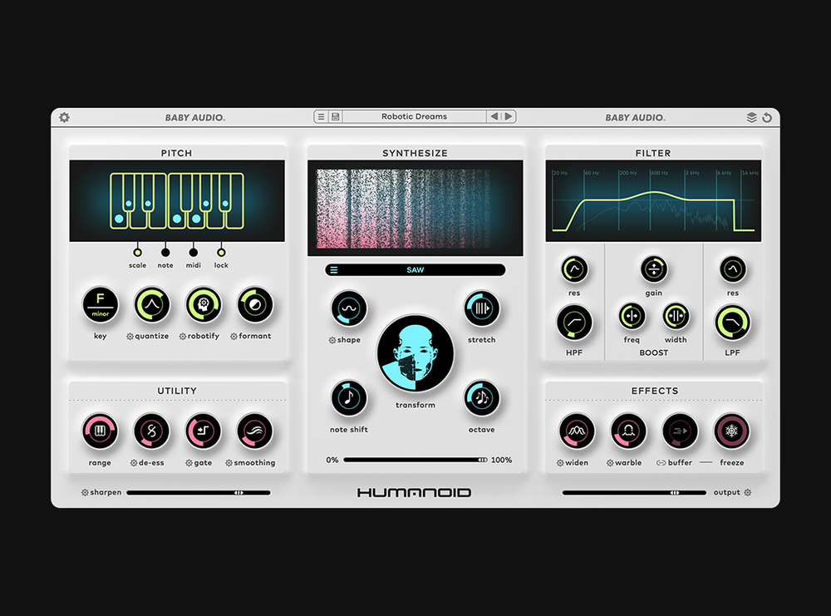Viewport: 831px width, 616px height.
Task: Click the reset icon in the top-right corner
Action: (767, 117)
